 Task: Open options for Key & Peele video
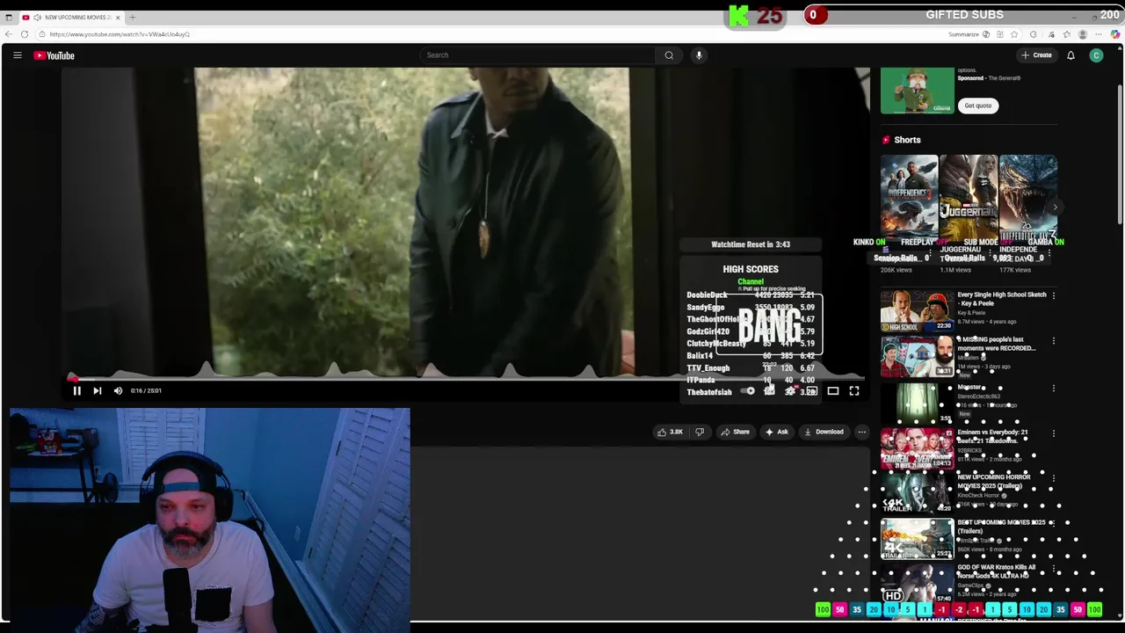pyautogui.click(x=1053, y=296)
